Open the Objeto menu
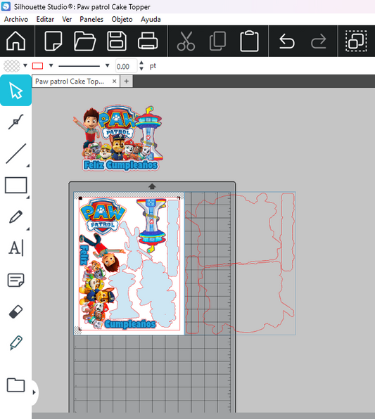This screenshot has height=419, width=375. coord(122,20)
